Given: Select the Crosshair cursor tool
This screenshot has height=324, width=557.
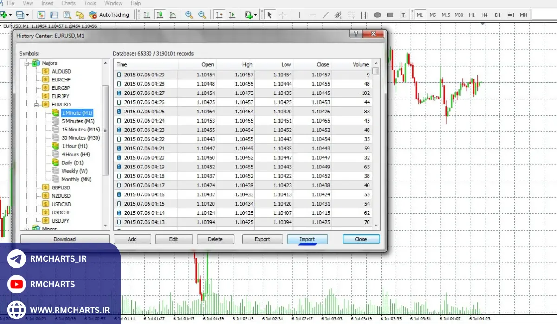Looking at the screenshot, I should pos(283,15).
